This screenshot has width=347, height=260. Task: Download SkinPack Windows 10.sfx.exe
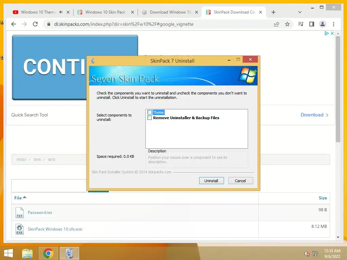55,229
